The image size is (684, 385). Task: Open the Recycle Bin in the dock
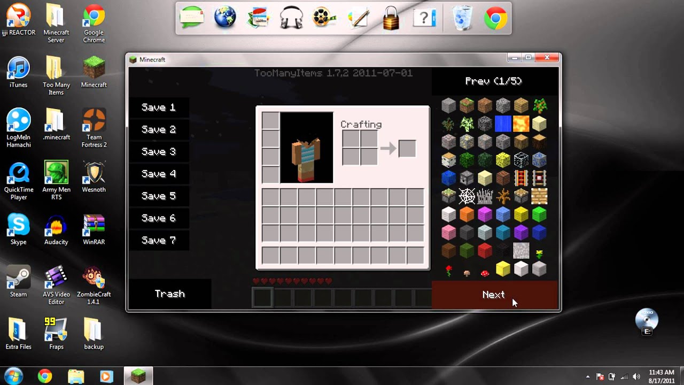coord(462,18)
